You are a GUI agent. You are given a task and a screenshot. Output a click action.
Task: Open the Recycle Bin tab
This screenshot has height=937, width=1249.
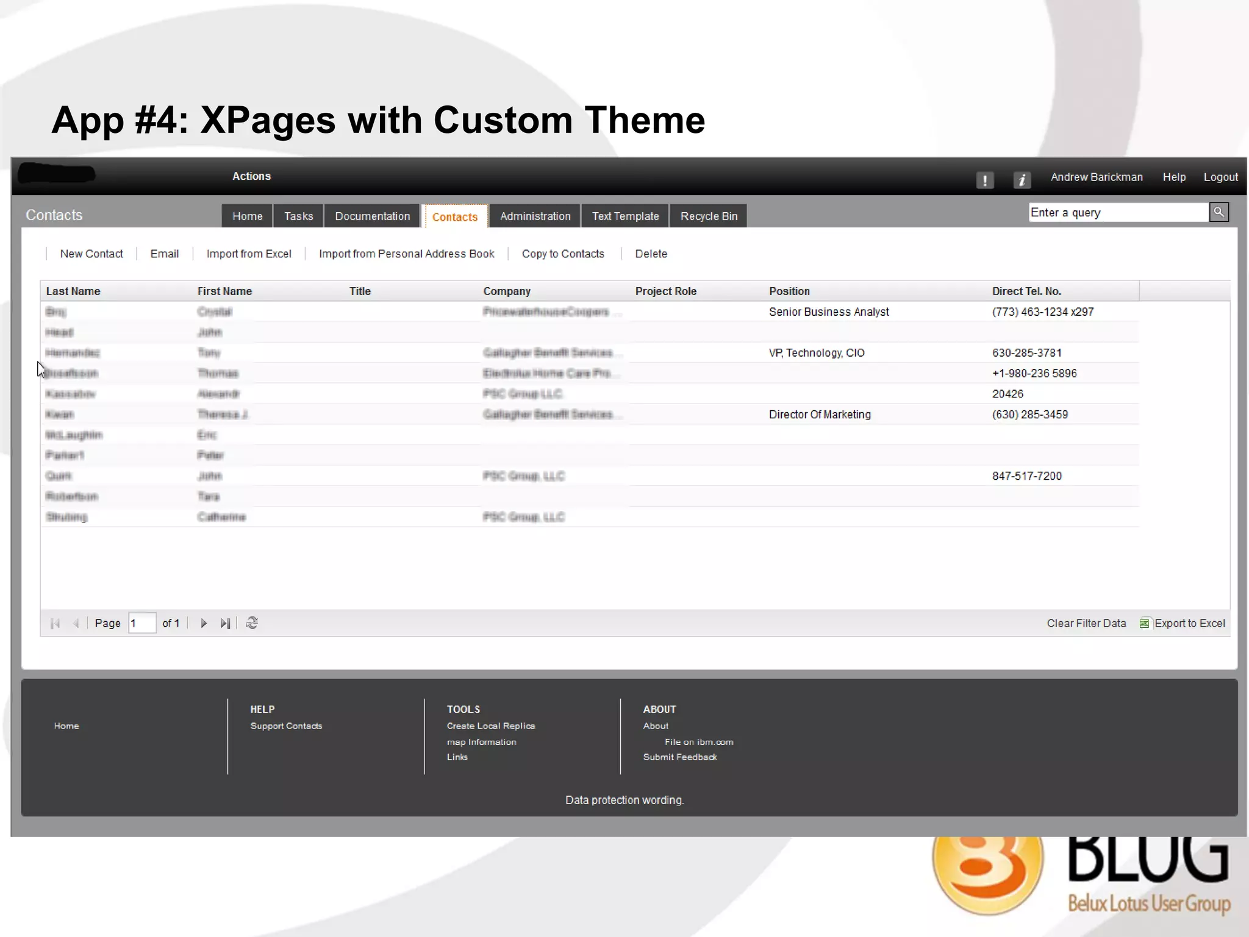pos(709,216)
